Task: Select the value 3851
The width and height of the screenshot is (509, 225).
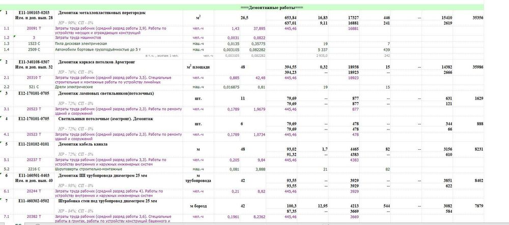Action: 448,181
